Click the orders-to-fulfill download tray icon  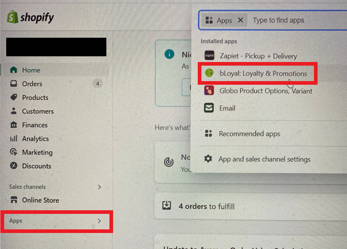[x=166, y=206]
